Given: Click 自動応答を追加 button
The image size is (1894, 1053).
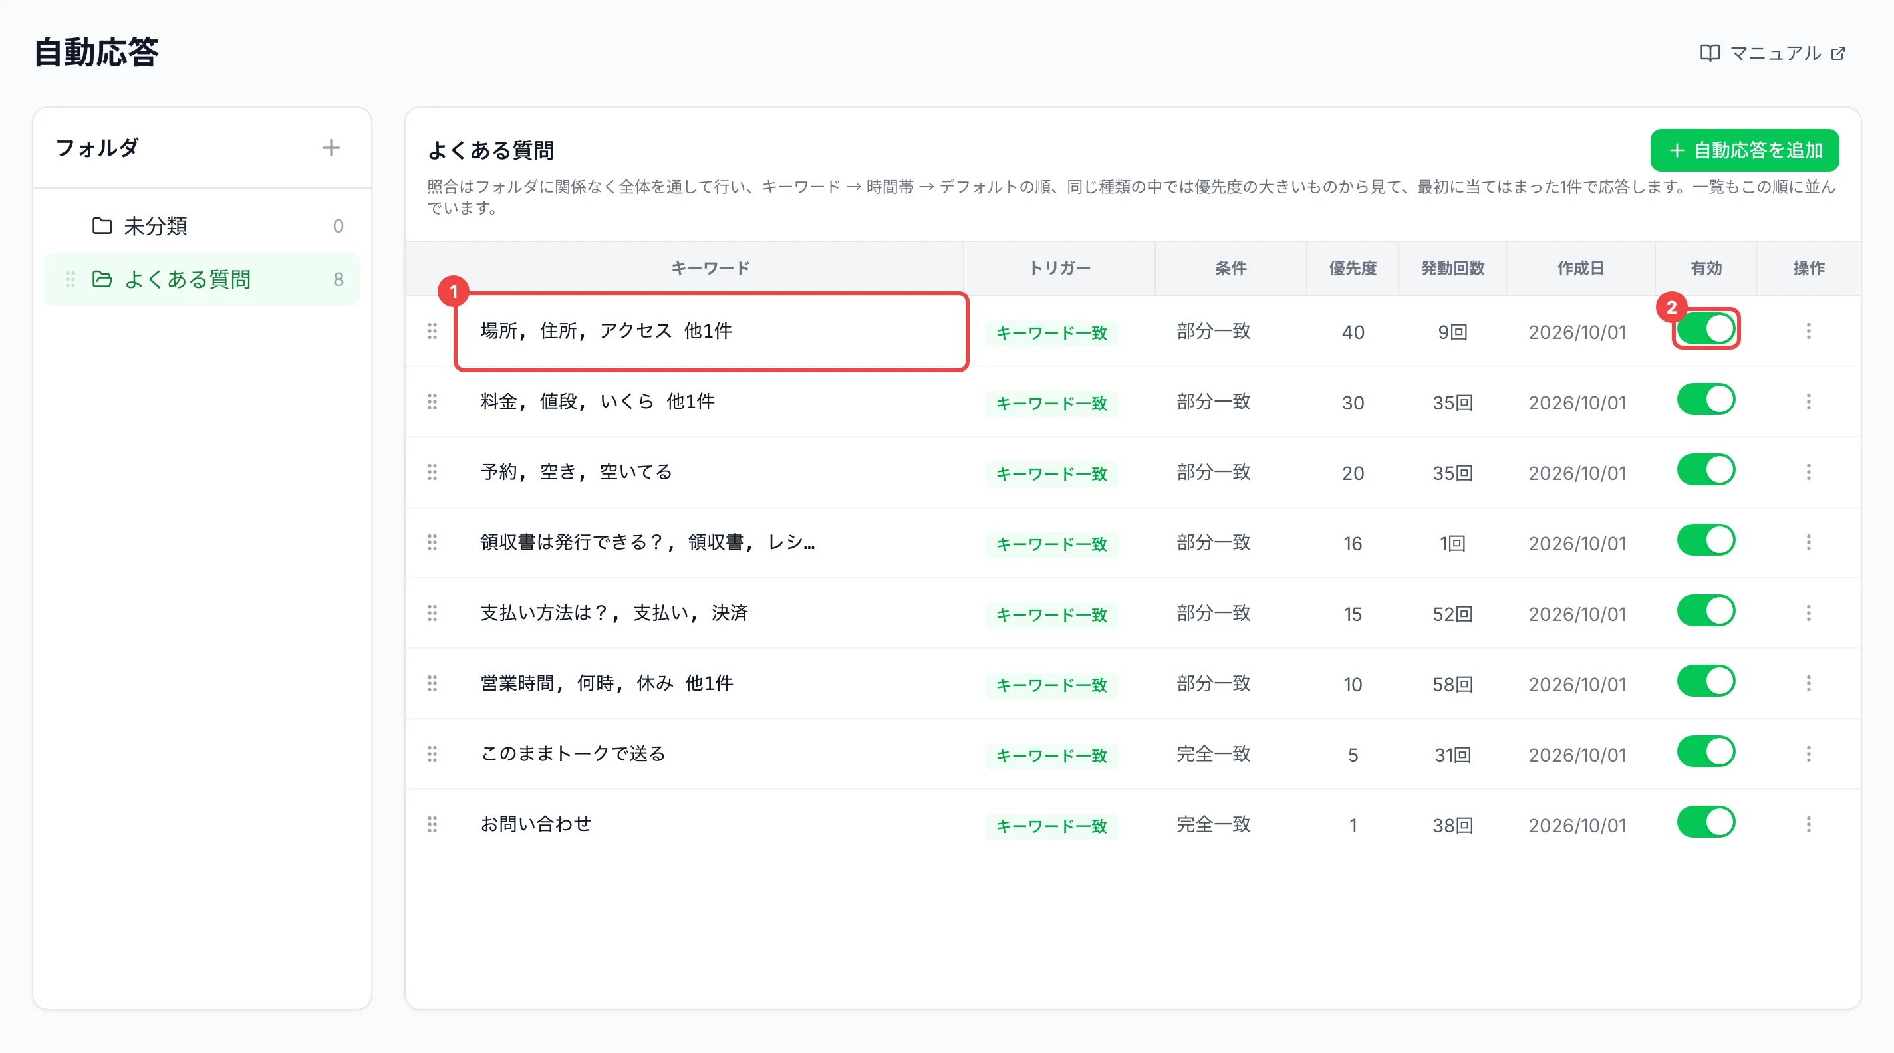Looking at the screenshot, I should 1744,150.
